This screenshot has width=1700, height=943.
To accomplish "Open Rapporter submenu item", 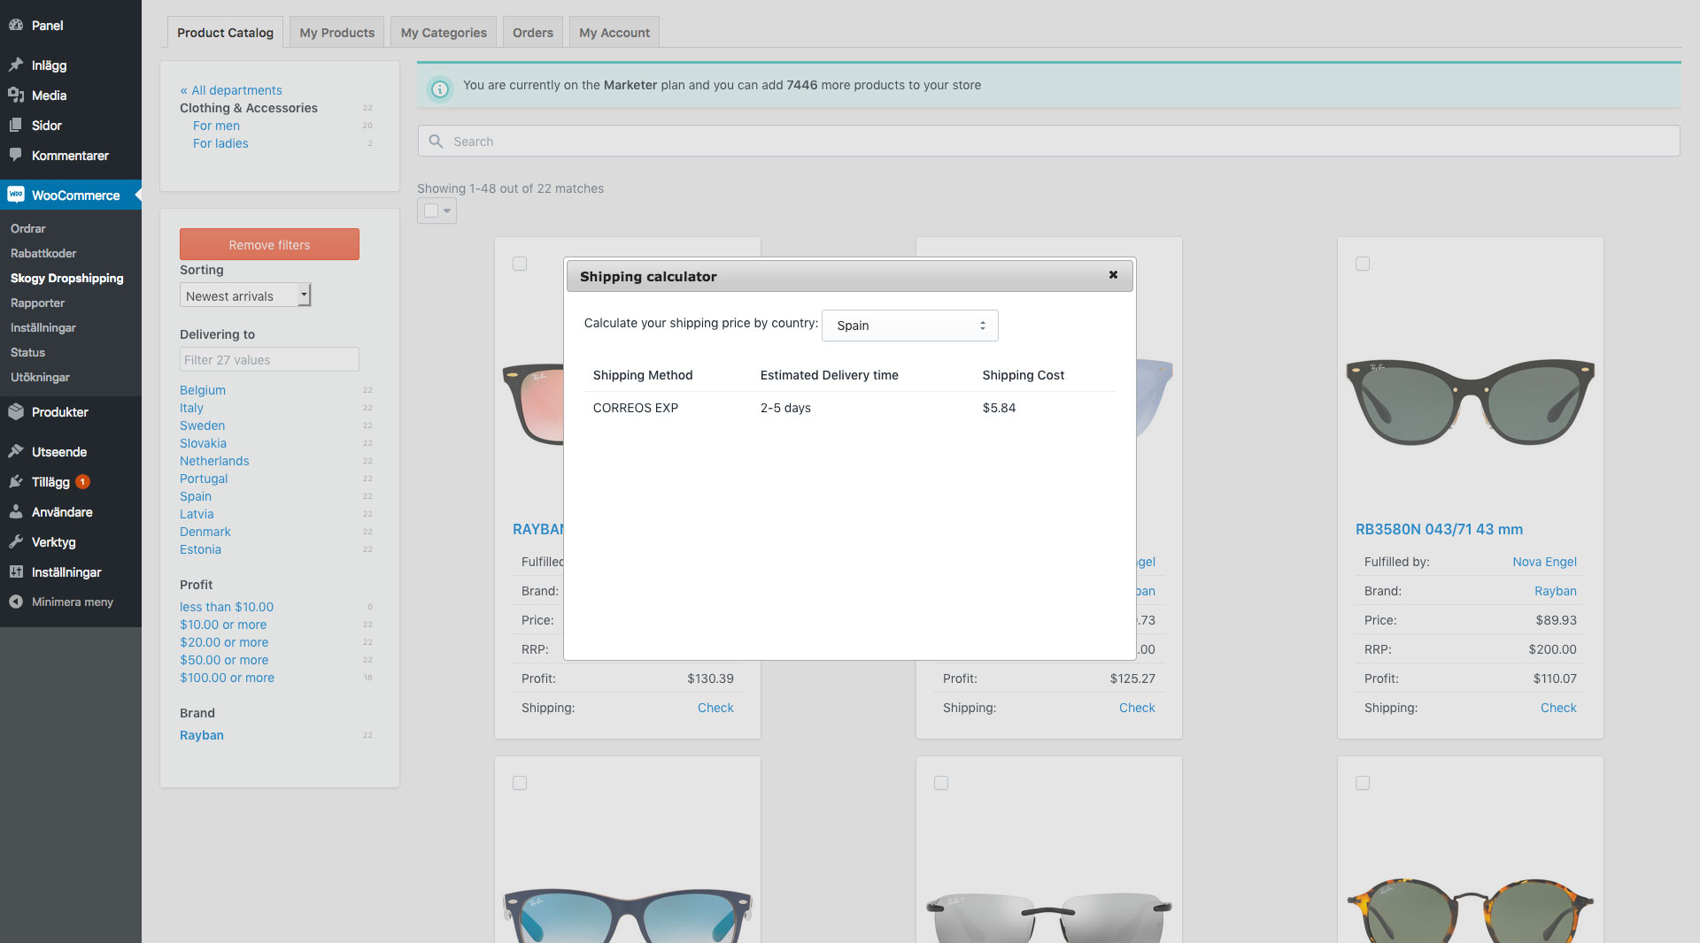I will [x=38, y=303].
